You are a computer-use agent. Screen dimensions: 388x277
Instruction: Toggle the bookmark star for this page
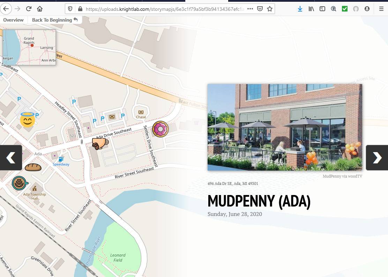tap(270, 9)
